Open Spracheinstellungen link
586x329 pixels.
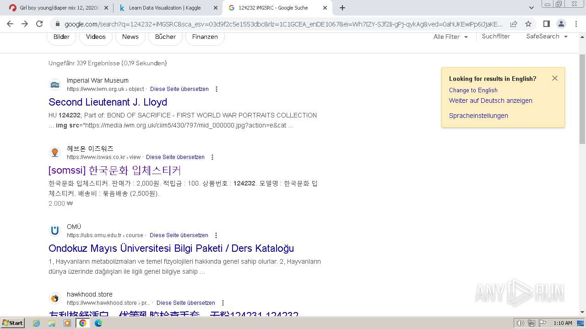(478, 116)
